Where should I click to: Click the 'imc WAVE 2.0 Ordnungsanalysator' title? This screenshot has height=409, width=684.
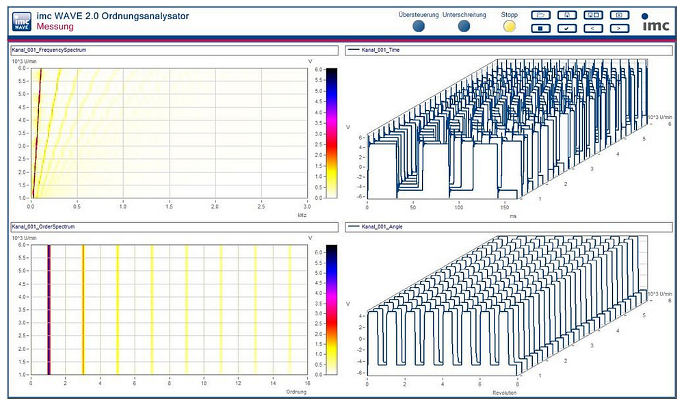tap(113, 16)
